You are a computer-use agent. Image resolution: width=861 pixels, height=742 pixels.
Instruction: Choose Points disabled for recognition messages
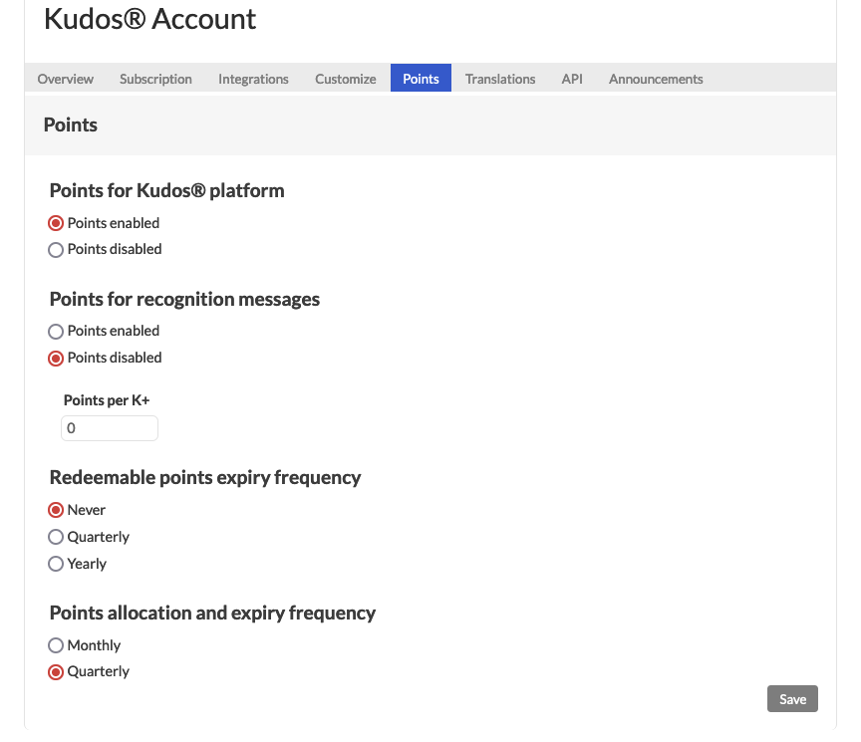pyautogui.click(x=56, y=359)
